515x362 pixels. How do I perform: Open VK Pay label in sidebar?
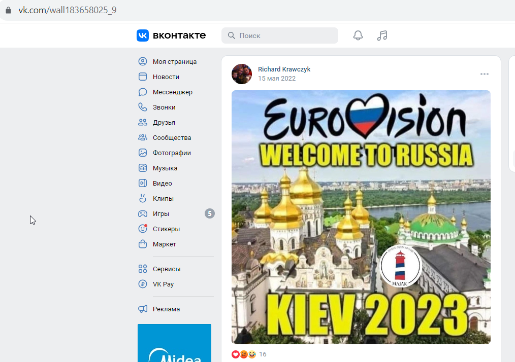[x=163, y=284]
